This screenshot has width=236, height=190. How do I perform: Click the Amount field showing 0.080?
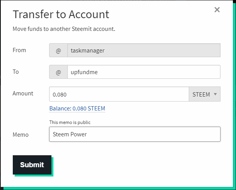(x=119, y=94)
